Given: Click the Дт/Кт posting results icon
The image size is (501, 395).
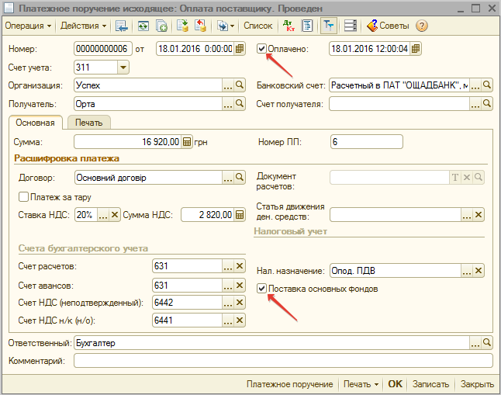Looking at the screenshot, I should [290, 26].
